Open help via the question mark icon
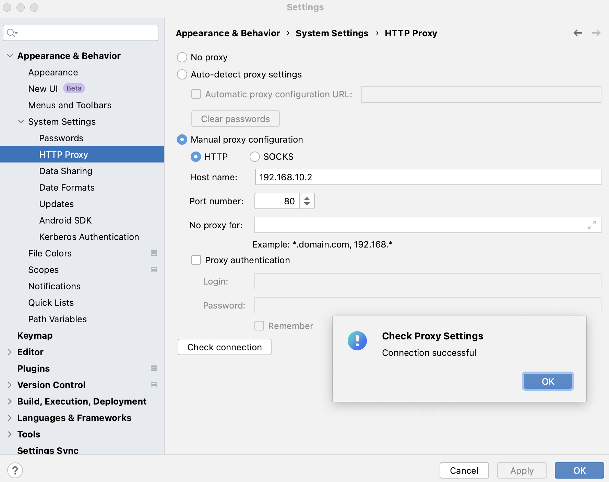 click(14, 470)
